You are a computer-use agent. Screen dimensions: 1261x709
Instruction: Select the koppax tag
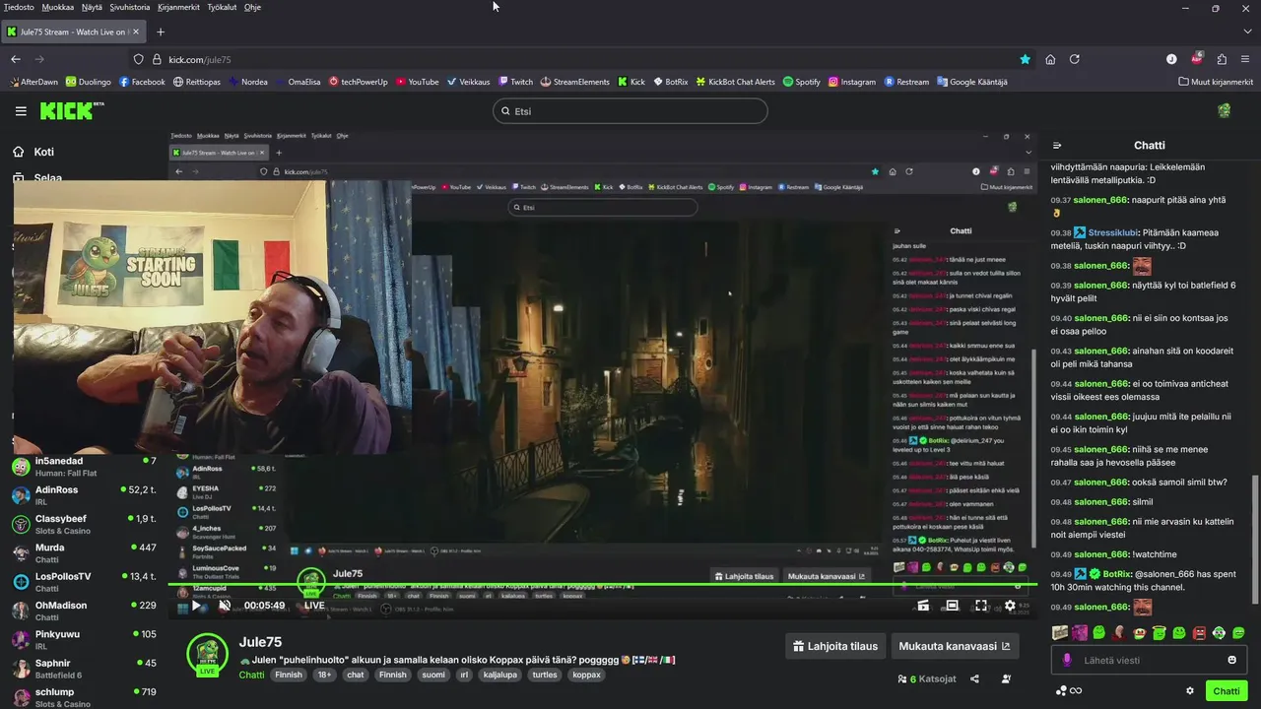click(x=586, y=675)
